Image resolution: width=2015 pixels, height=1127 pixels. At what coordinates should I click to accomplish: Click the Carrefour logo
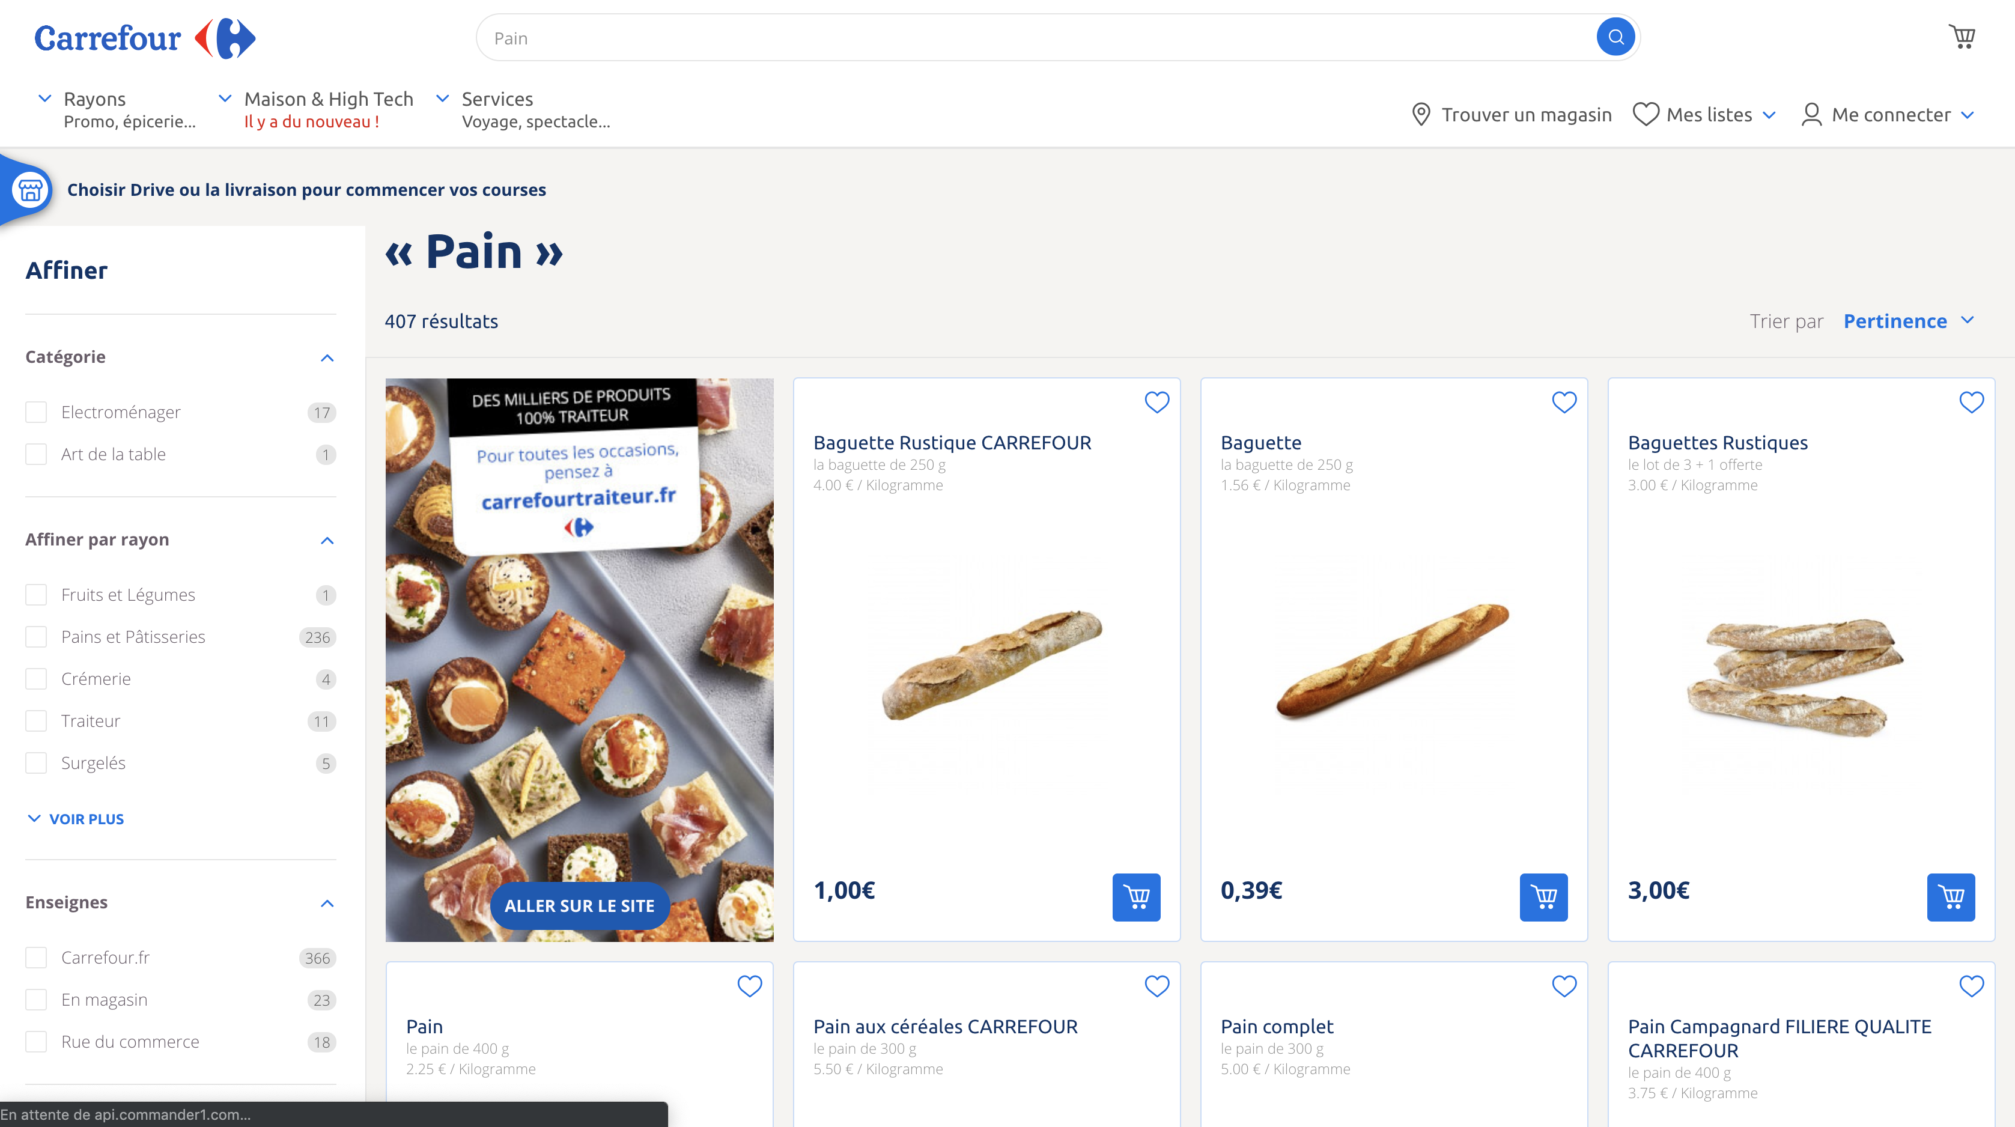[145, 38]
